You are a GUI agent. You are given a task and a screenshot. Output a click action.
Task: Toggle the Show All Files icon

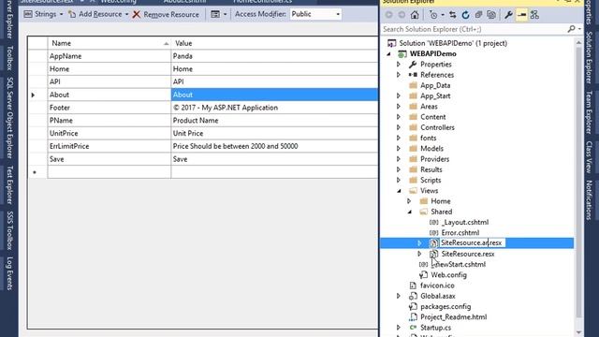(491, 15)
